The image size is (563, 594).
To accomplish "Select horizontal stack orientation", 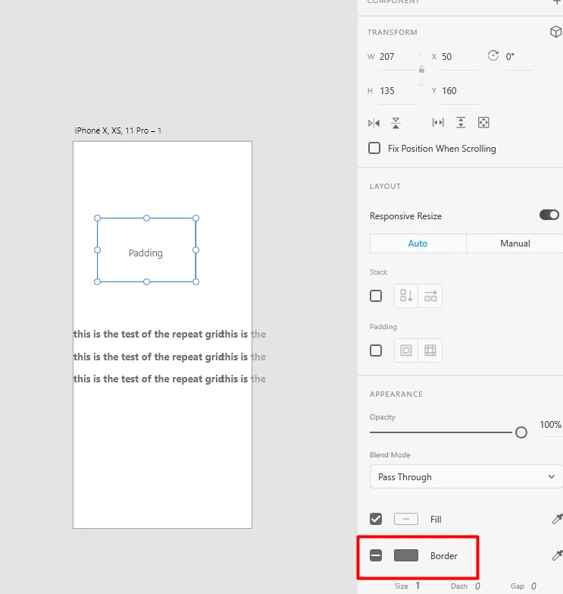I will tap(430, 296).
